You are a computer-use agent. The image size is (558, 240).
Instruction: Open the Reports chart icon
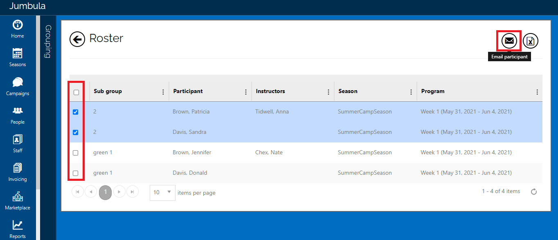pos(18,225)
